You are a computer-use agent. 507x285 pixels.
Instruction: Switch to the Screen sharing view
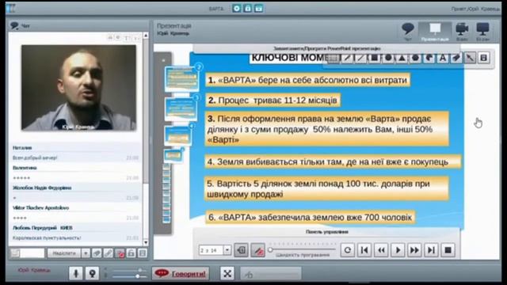482,32
